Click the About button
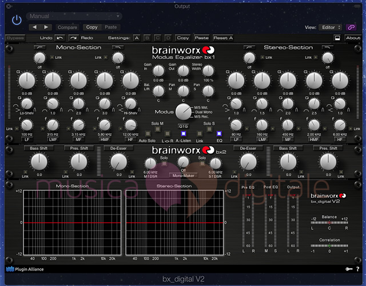The width and height of the screenshot is (366, 286). click(x=353, y=38)
